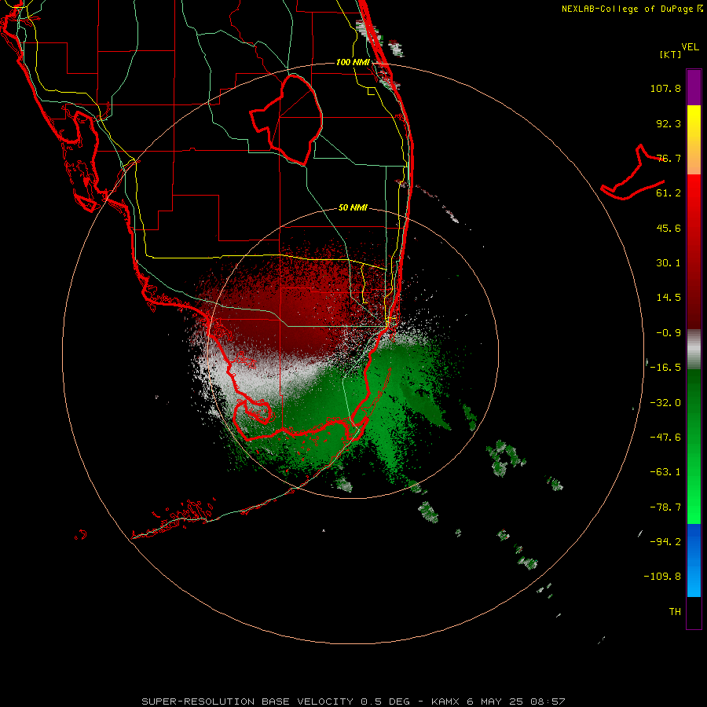The height and width of the screenshot is (707, 707).
Task: Select the -32.0 velocity scale value
Action: [665, 403]
